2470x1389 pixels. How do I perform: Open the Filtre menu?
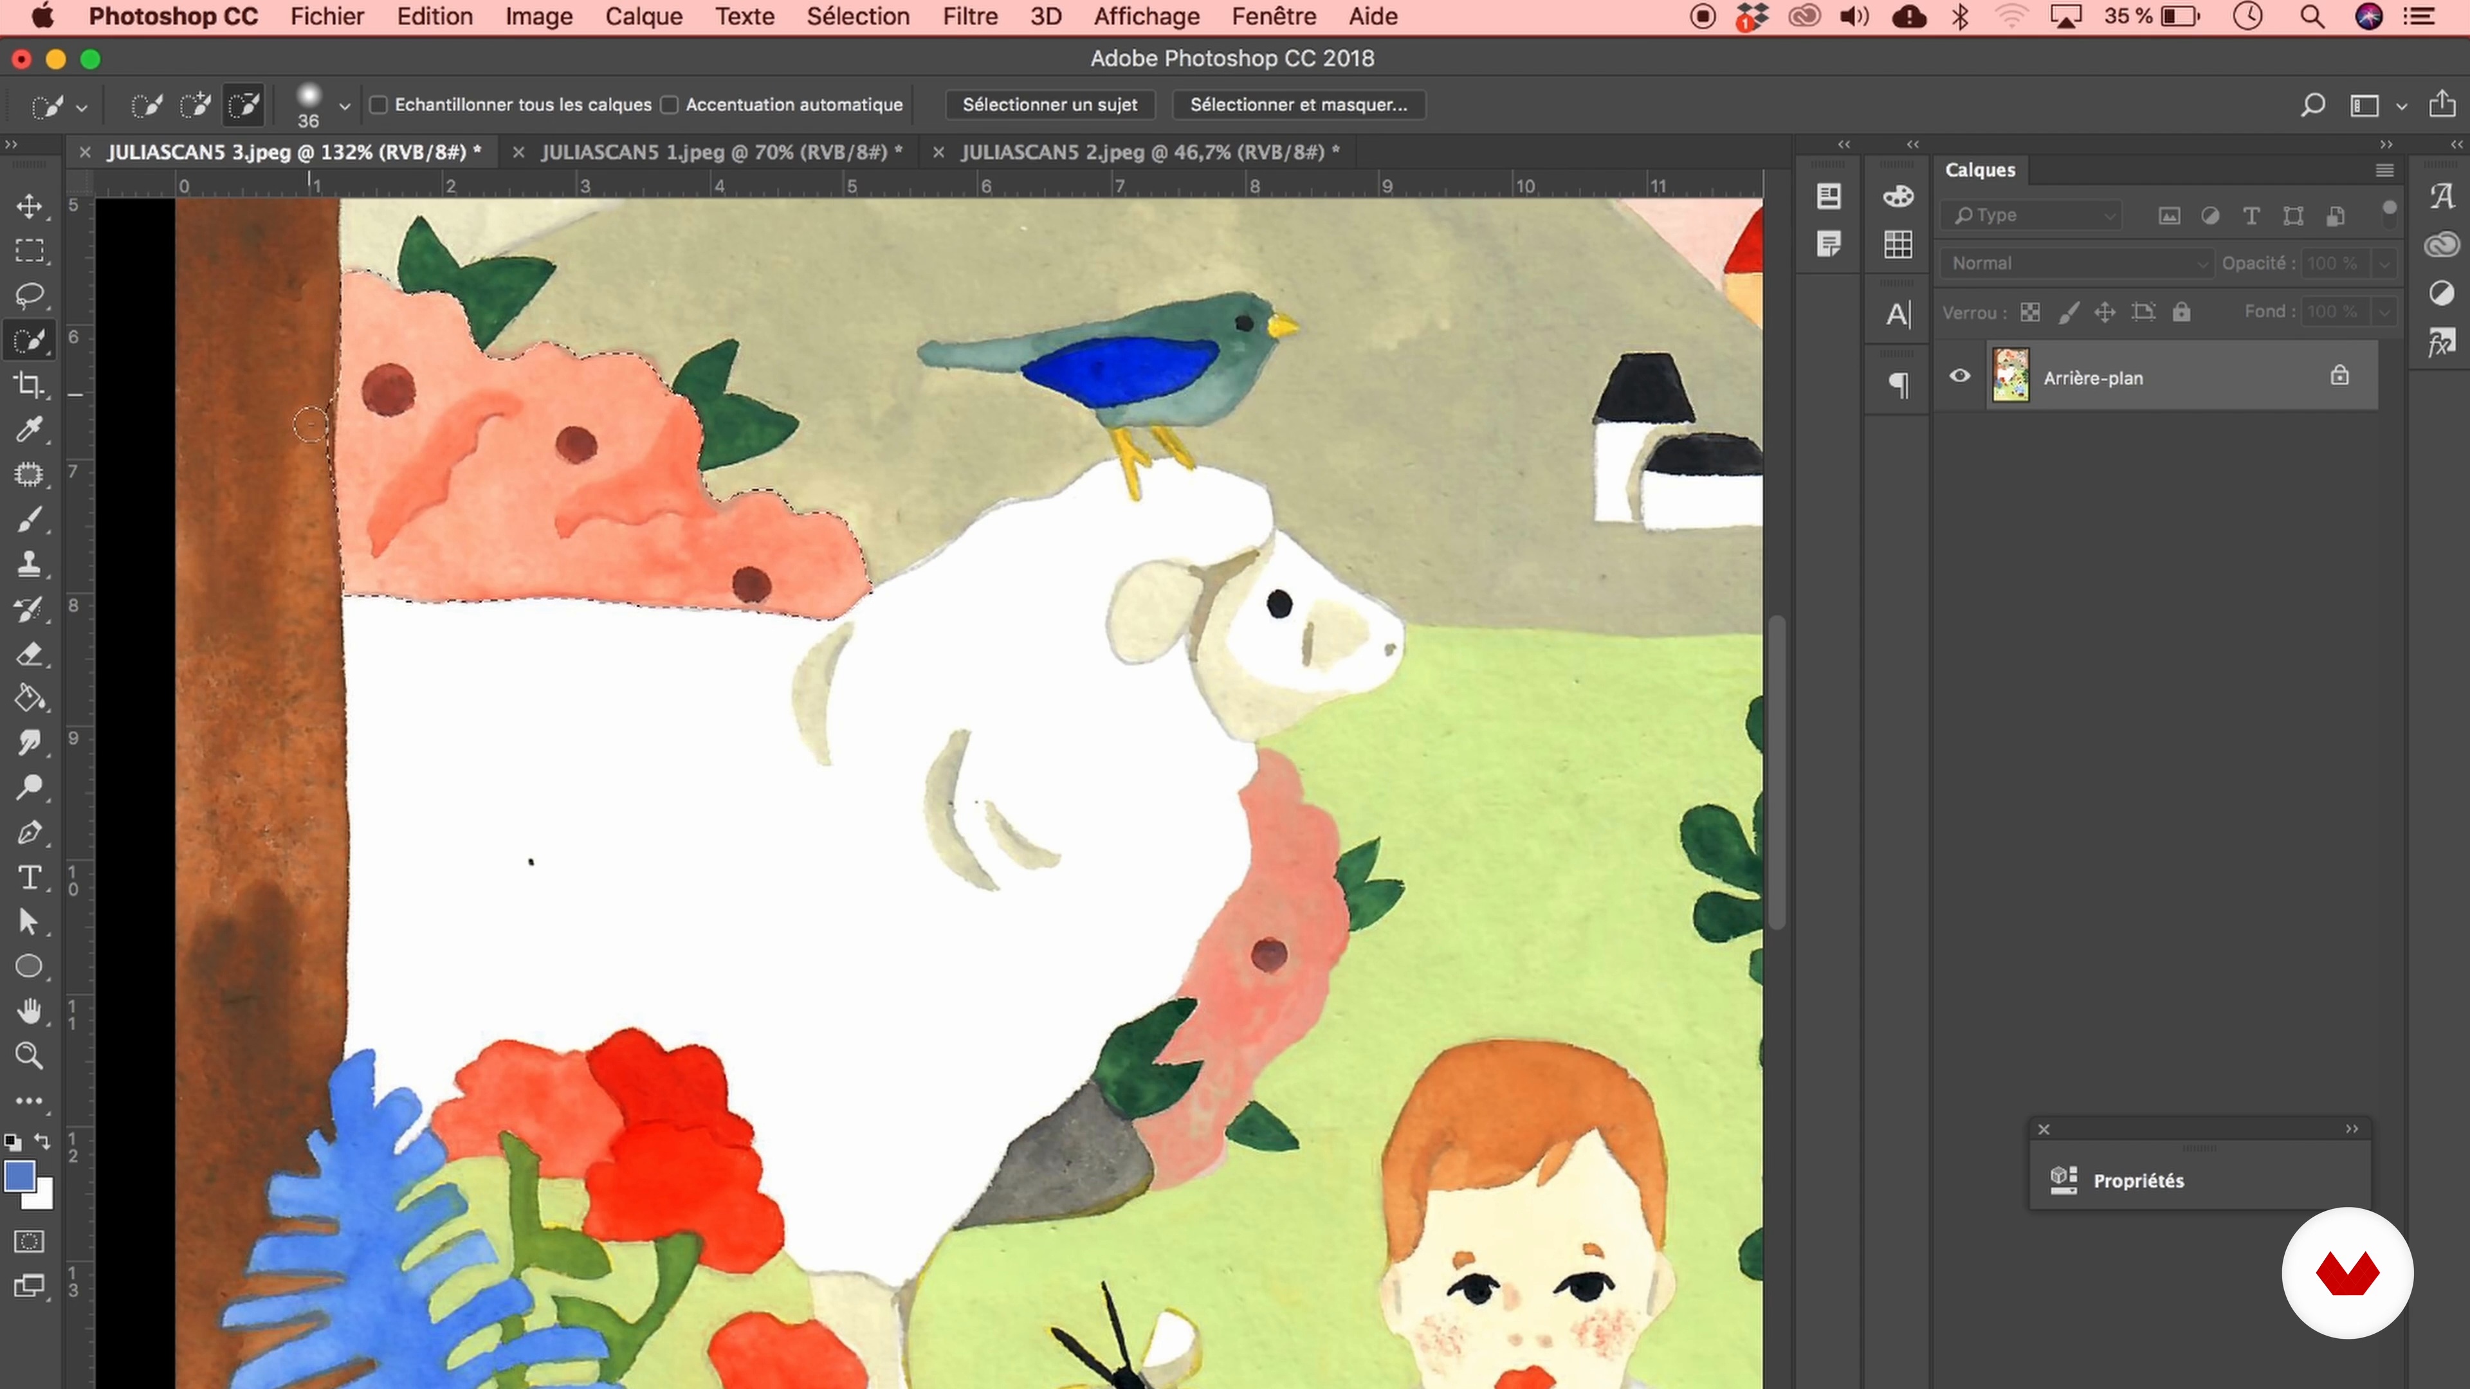pyautogui.click(x=969, y=16)
